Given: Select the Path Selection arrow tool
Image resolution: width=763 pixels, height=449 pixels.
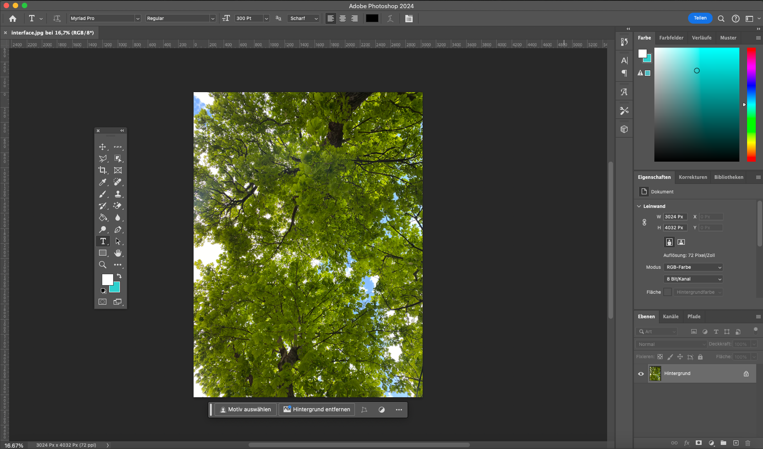Looking at the screenshot, I should [x=118, y=241].
